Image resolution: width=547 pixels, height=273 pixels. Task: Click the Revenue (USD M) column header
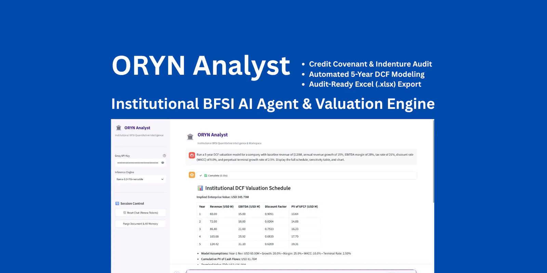(222, 206)
